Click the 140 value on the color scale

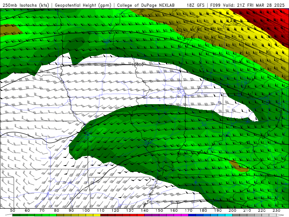(x=145, y=210)
